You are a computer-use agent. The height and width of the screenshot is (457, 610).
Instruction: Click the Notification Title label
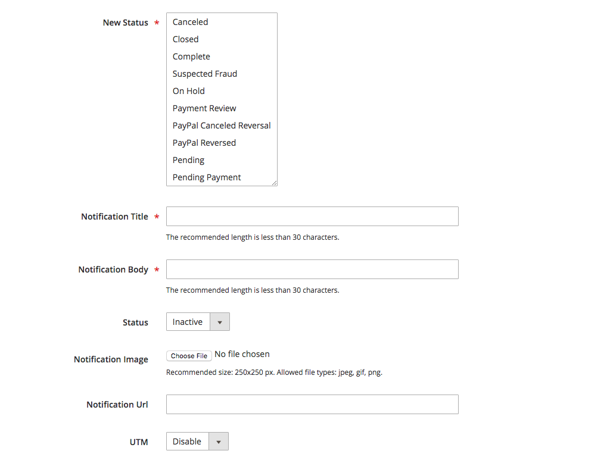point(114,217)
